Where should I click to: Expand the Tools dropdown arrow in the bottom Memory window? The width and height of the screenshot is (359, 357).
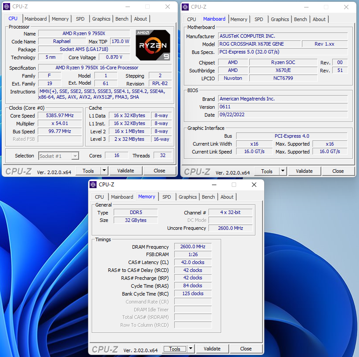tap(190, 349)
